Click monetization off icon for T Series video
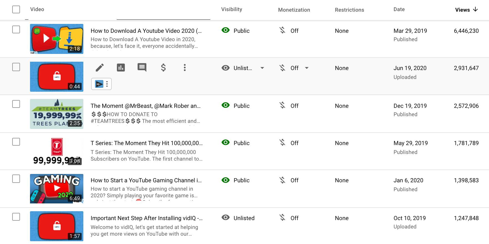Screen dimensions: 489x244 pyautogui.click(x=282, y=143)
